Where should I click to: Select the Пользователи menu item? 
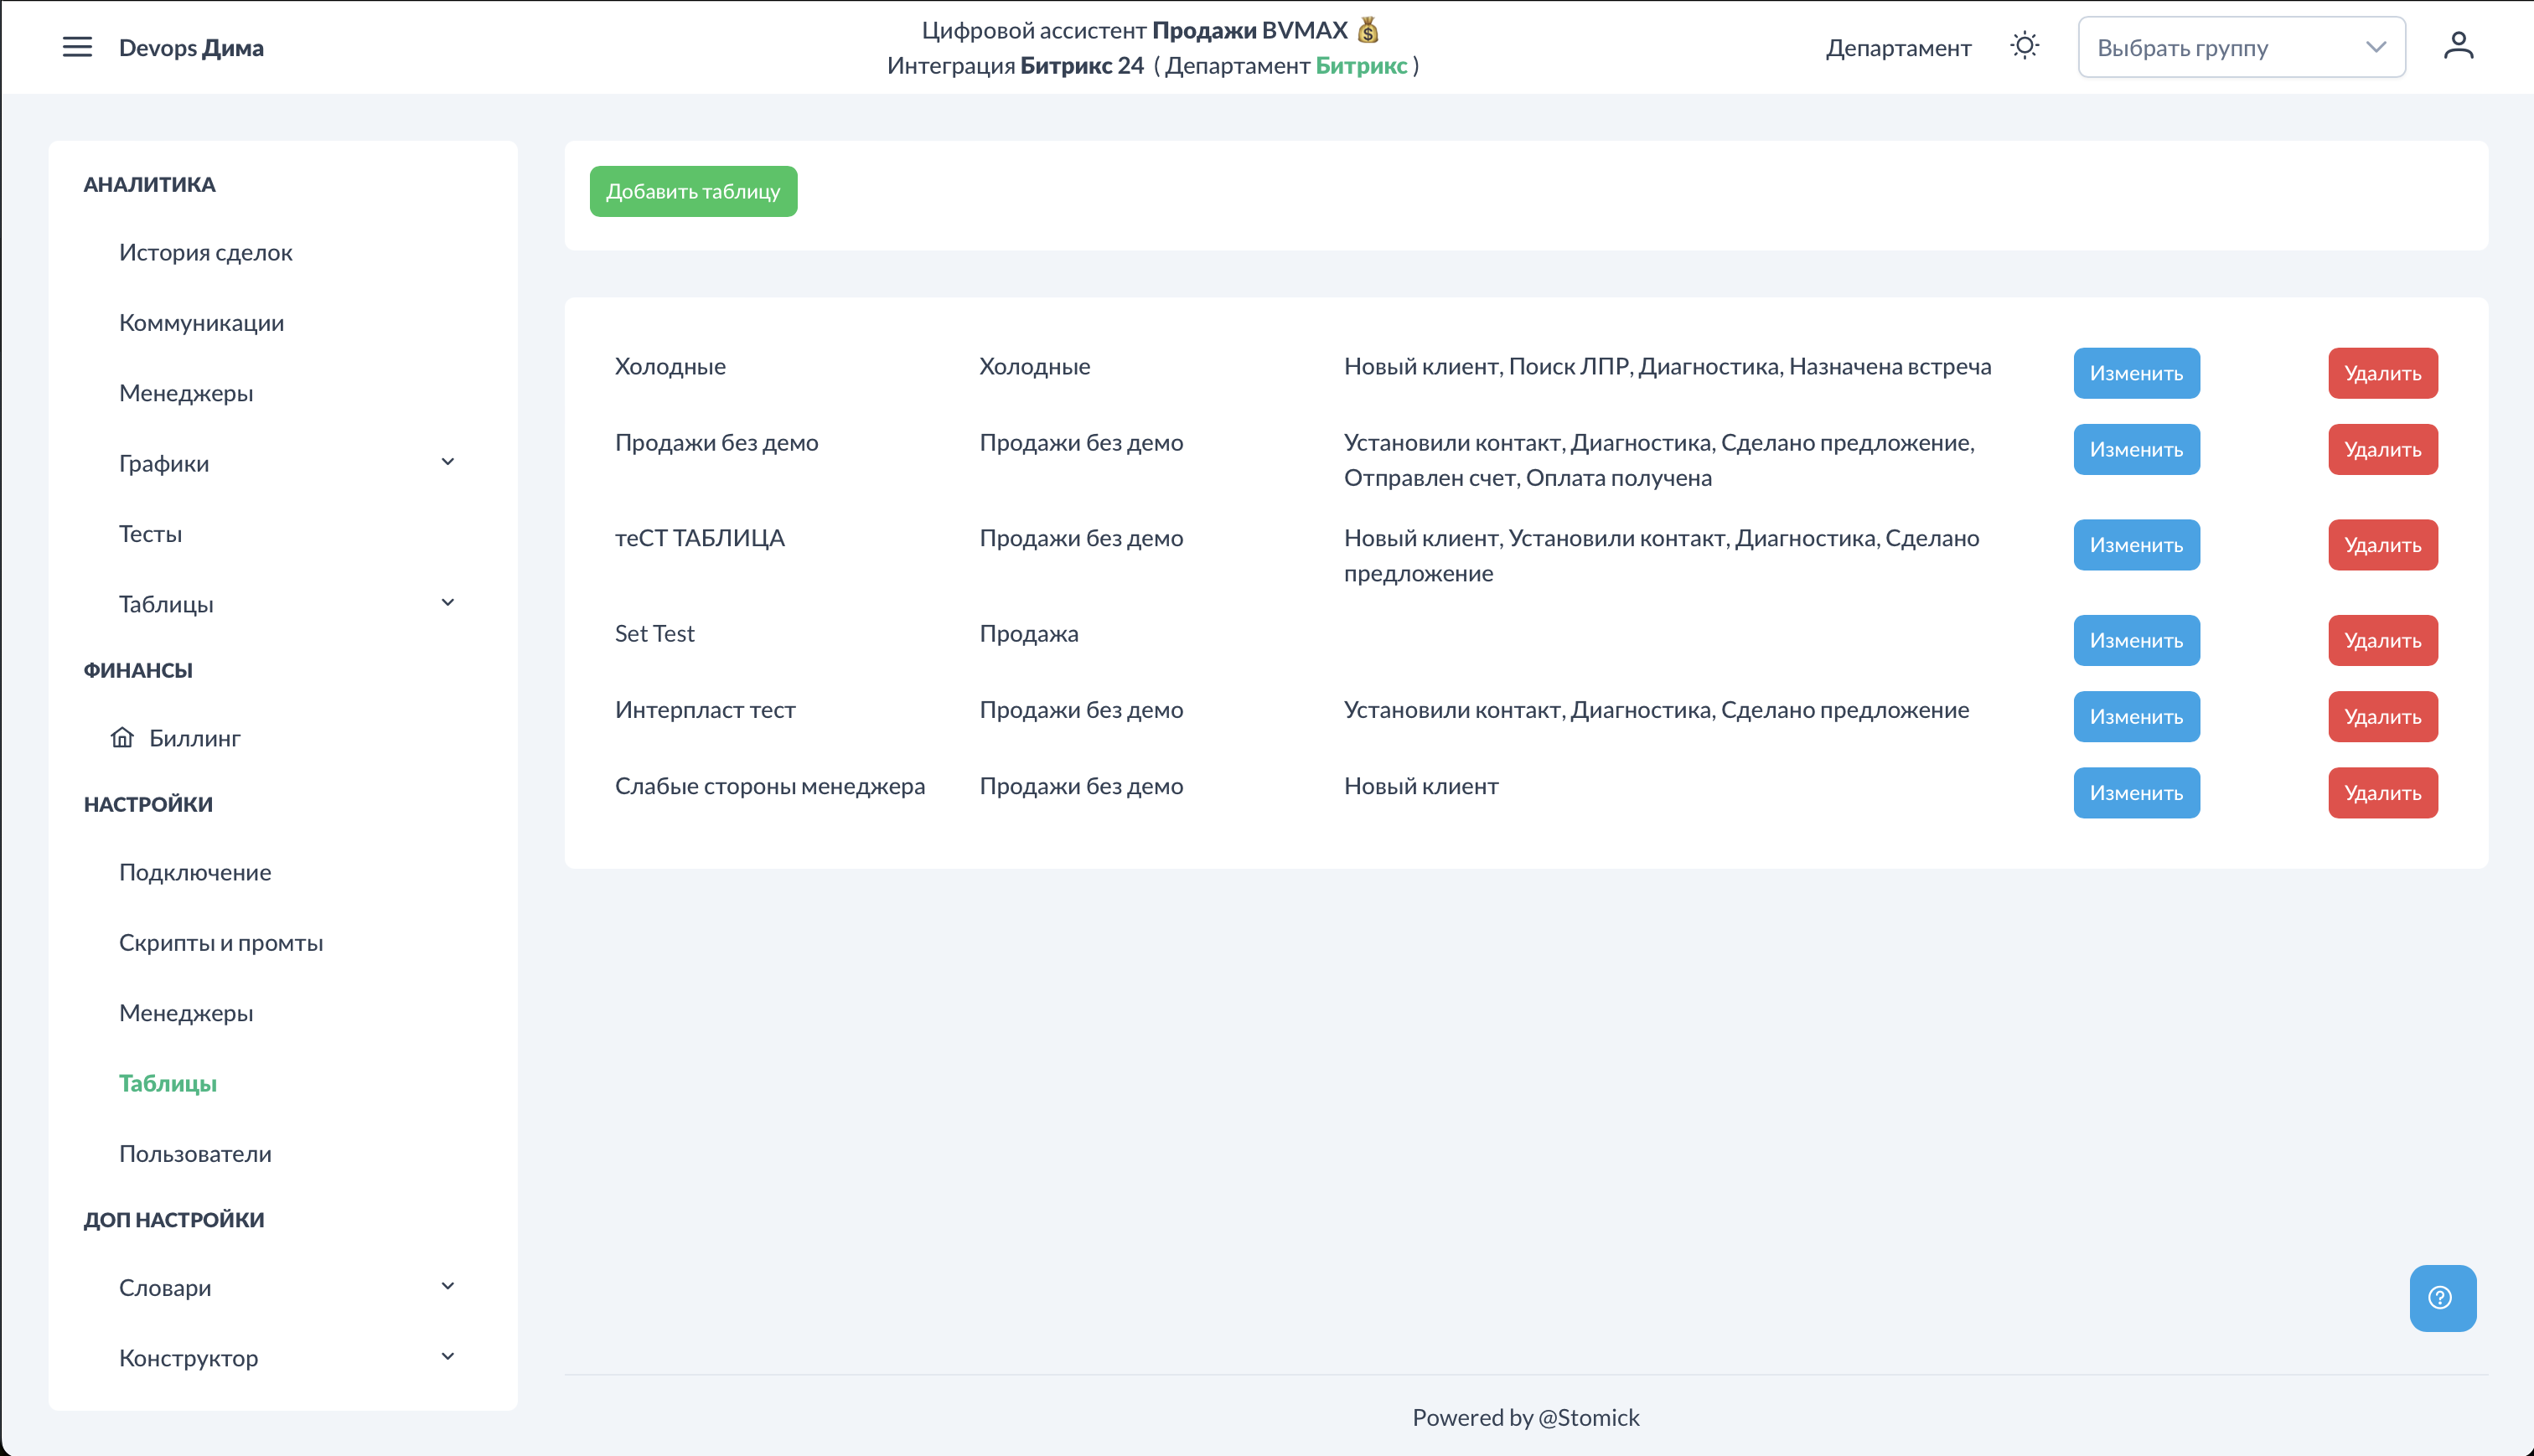point(195,1153)
